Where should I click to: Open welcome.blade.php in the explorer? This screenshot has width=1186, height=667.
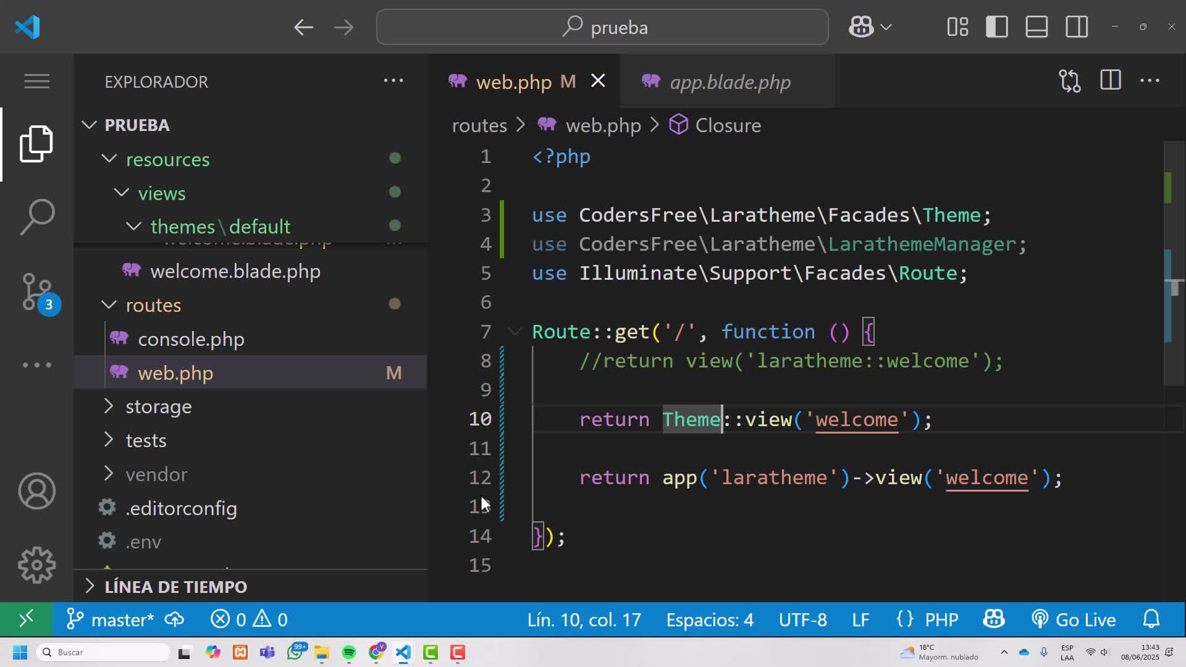coord(235,271)
